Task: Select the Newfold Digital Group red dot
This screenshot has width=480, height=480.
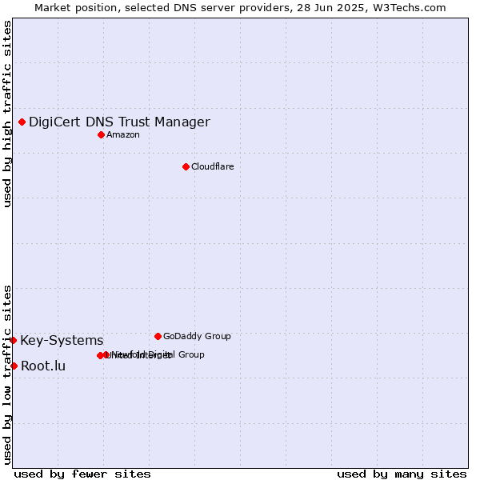Action: click(106, 354)
